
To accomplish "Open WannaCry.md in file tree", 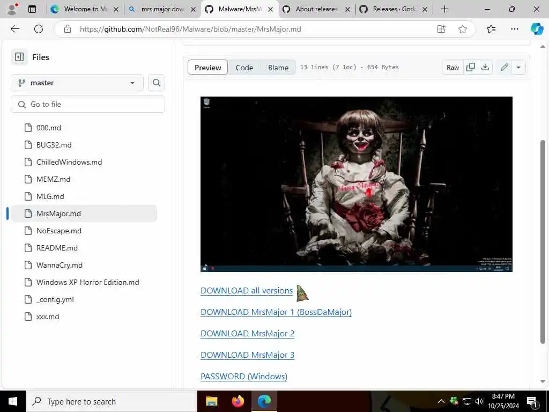I will pos(60,265).
